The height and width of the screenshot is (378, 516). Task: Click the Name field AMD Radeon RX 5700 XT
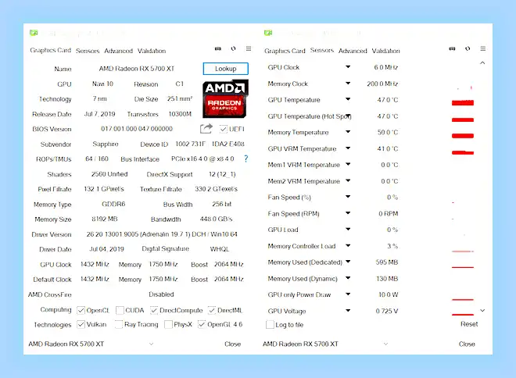coord(137,69)
